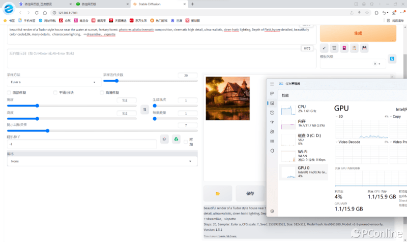Screen dimensions: 407x242
Task: Click the 保存 save button
Action: point(250,193)
